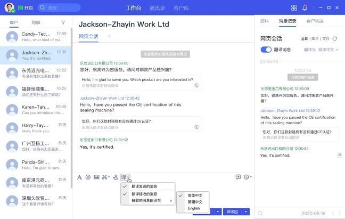Click the scissors screenshot icon
Viewport: 345px width, 219px height.
(105, 177)
